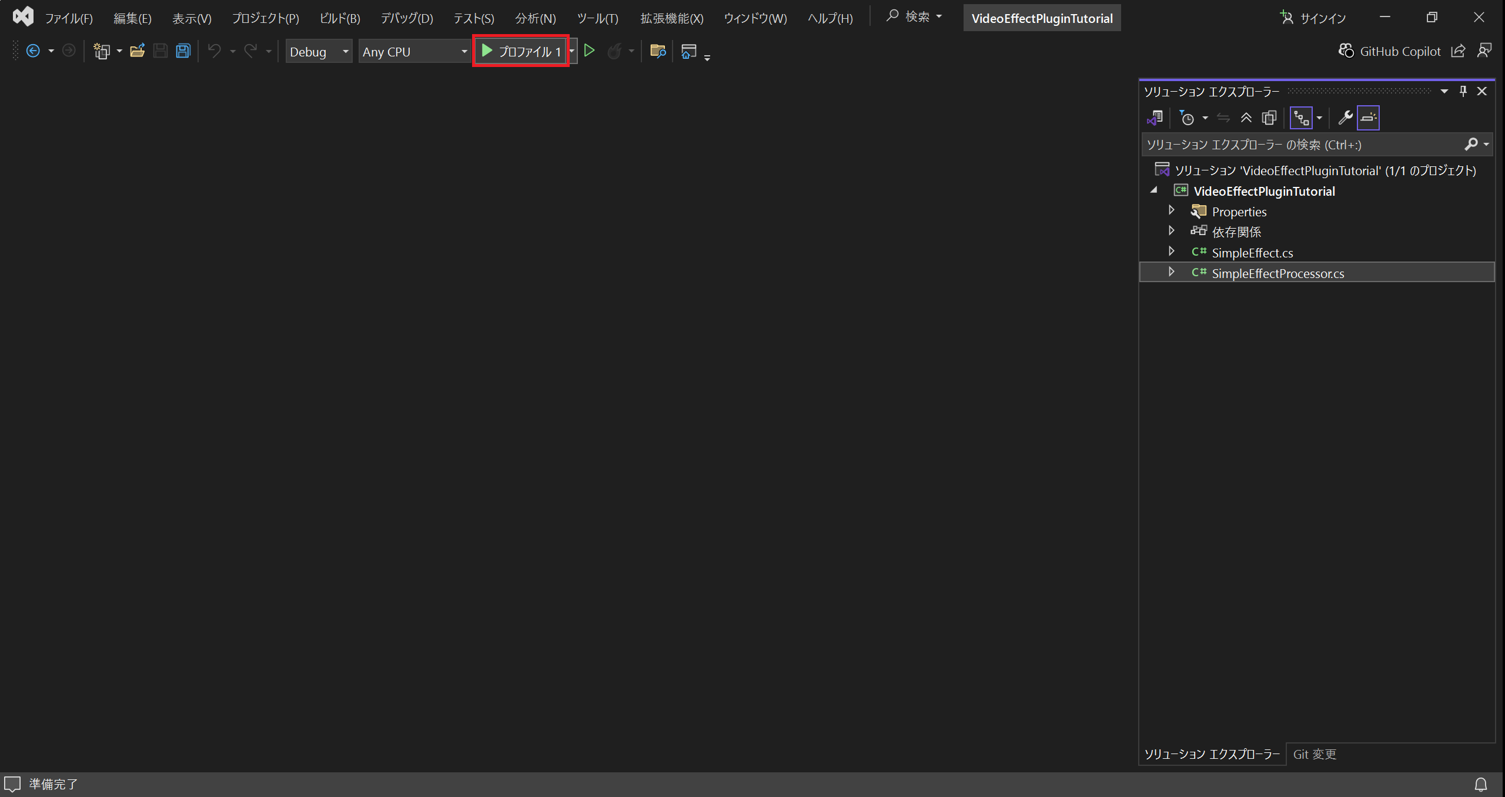
Task: Click the Open File folder icon
Action: point(137,51)
